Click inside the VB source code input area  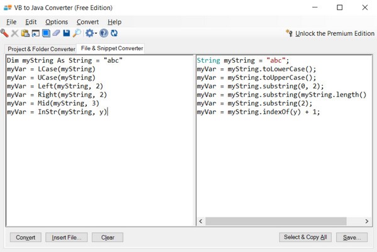tap(100, 140)
